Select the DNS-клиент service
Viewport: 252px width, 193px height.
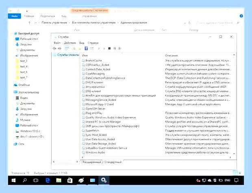tap(93, 91)
